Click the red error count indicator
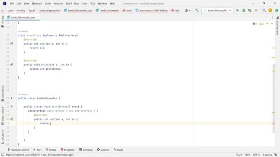The image size is (280, 157). tap(255, 24)
